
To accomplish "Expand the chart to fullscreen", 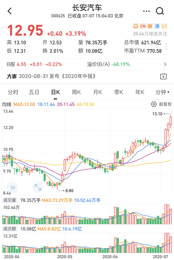I will [x=38, y=187].
